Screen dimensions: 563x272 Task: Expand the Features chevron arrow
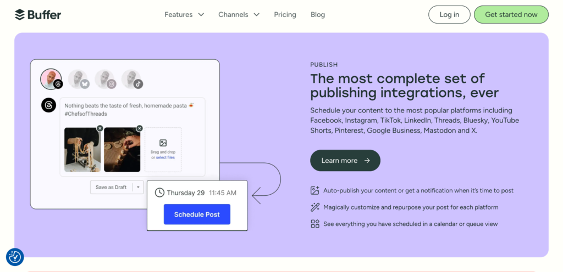(201, 15)
